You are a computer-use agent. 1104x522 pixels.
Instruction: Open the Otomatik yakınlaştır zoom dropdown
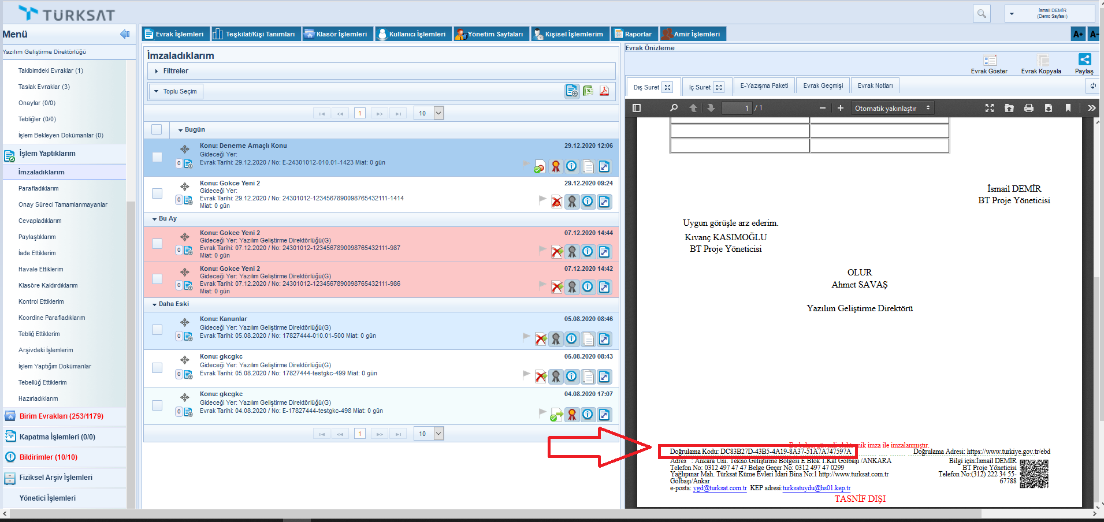pyautogui.click(x=892, y=108)
